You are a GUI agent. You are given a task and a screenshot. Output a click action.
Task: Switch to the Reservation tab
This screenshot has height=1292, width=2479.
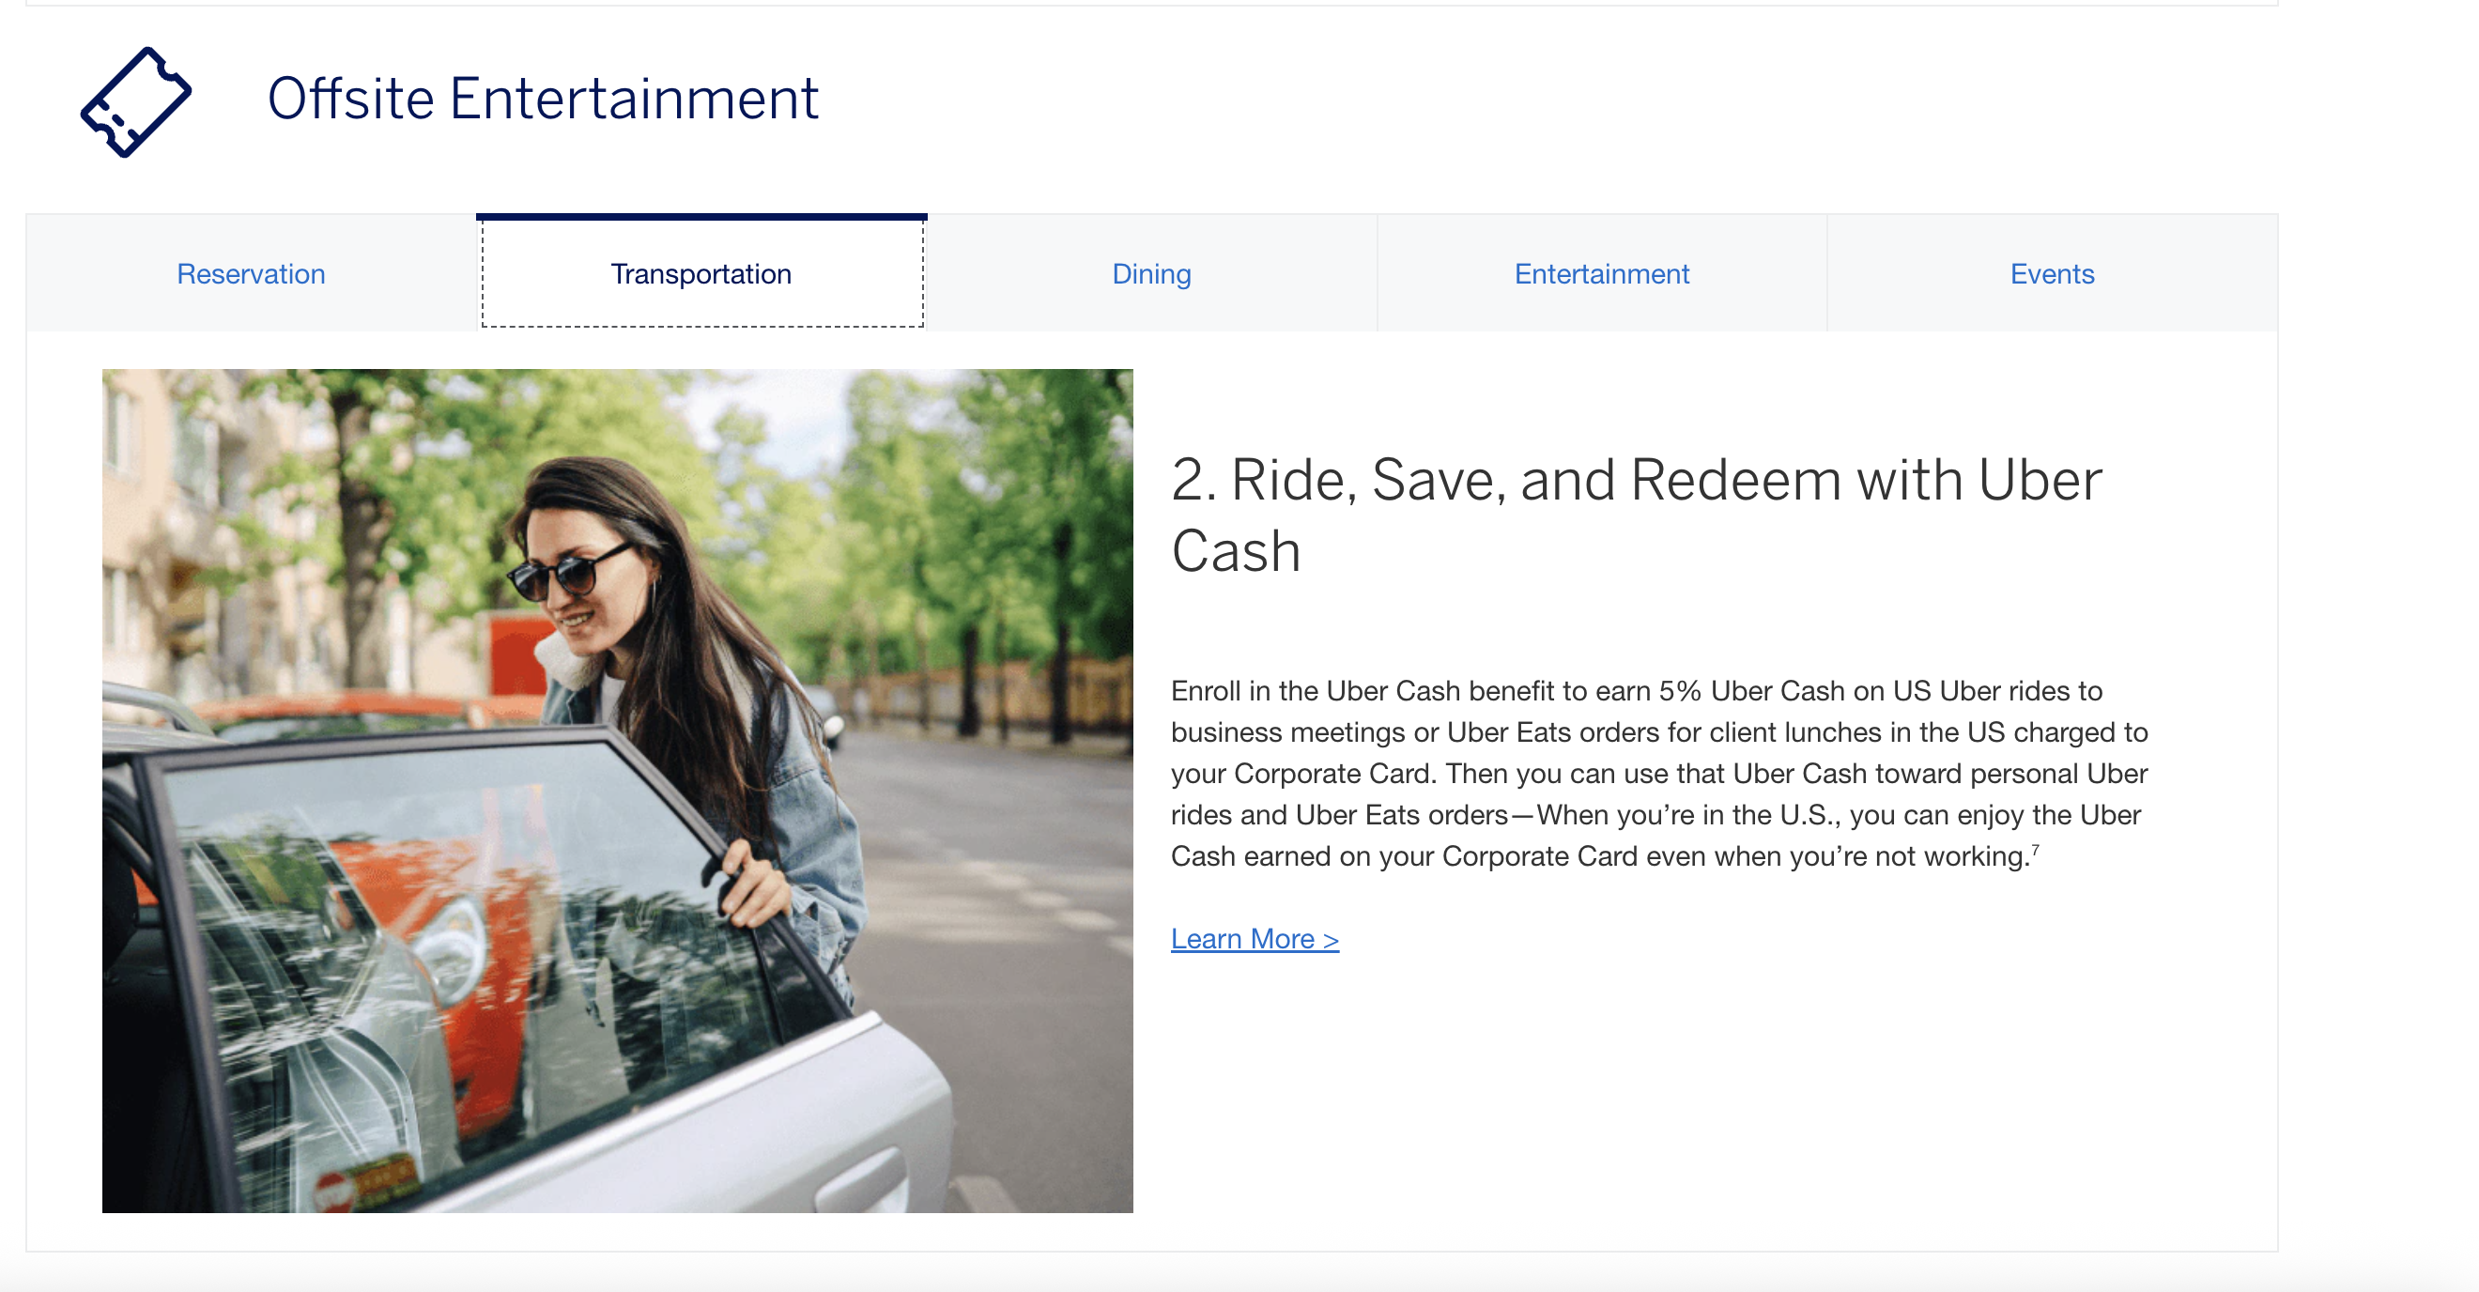tap(250, 274)
